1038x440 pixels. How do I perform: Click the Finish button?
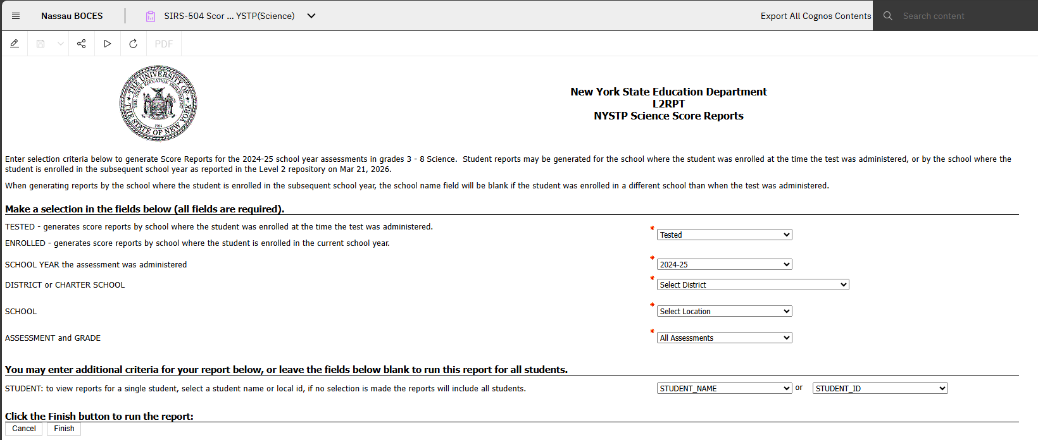click(x=64, y=429)
